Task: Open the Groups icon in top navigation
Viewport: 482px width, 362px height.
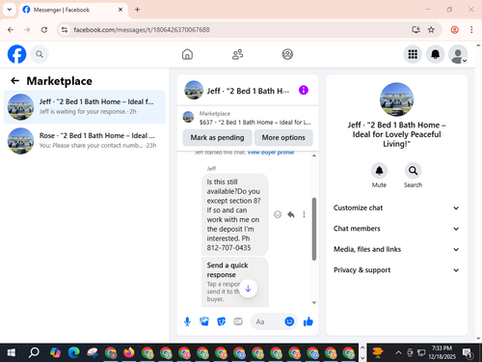Action: click(x=287, y=54)
